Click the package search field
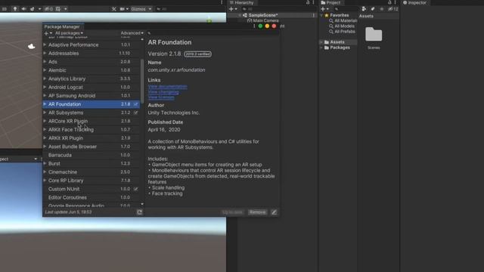The width and height of the screenshot is (484, 272). tap(213, 33)
